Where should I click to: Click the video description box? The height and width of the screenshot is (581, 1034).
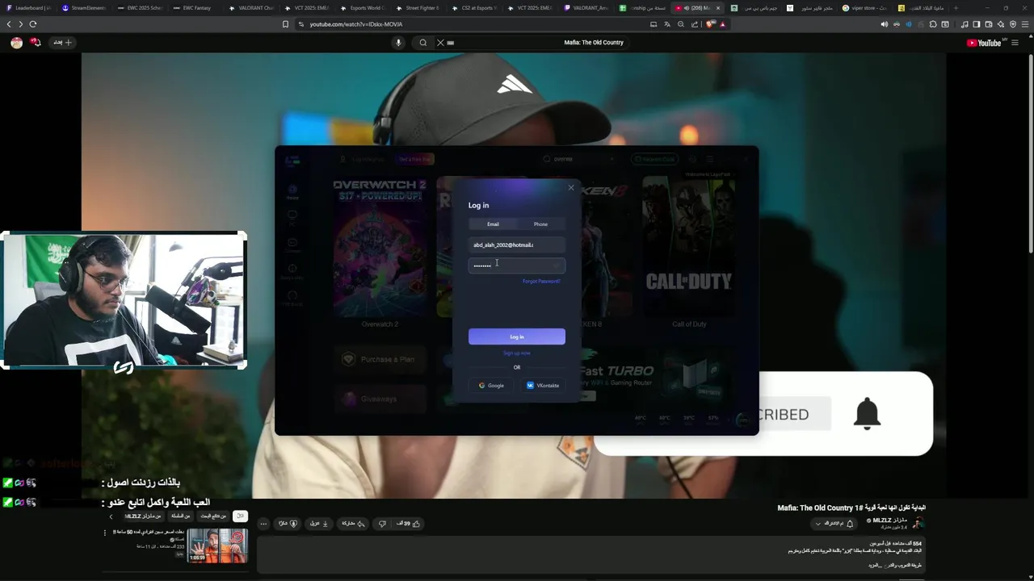click(591, 556)
